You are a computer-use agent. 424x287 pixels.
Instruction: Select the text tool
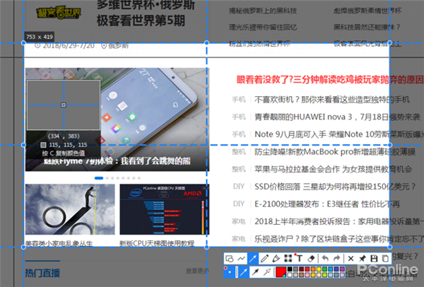pyautogui.click(x=300, y=259)
